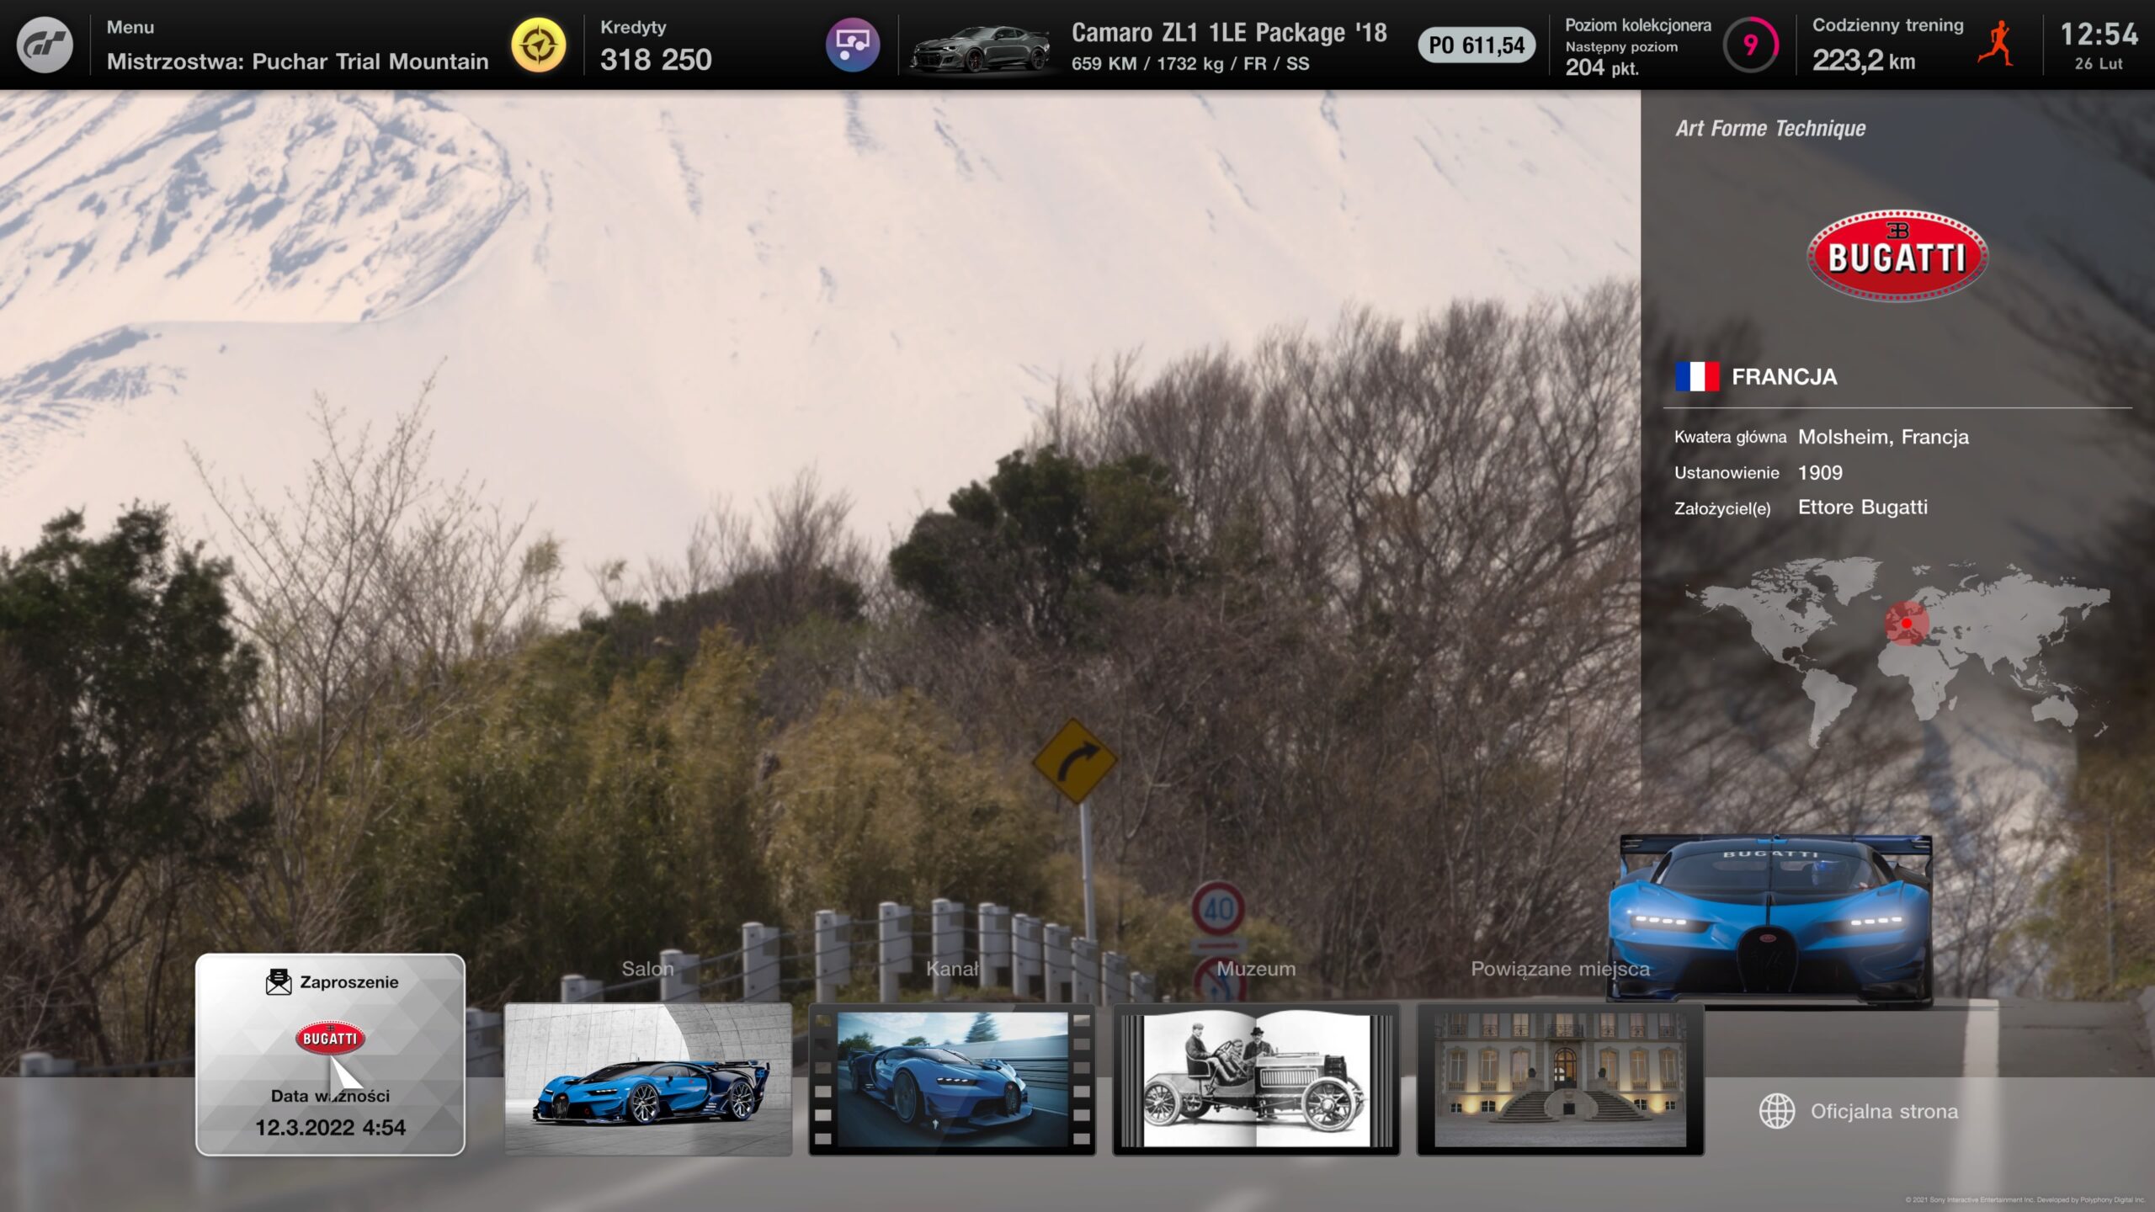Open the Salon showroom tile
This screenshot has height=1212, width=2155.
click(x=647, y=1079)
